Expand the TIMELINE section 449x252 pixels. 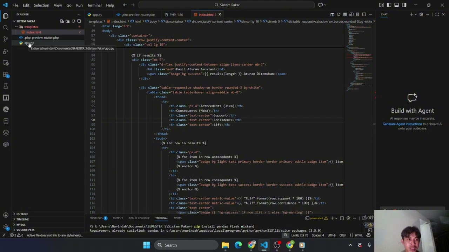tap(22, 219)
